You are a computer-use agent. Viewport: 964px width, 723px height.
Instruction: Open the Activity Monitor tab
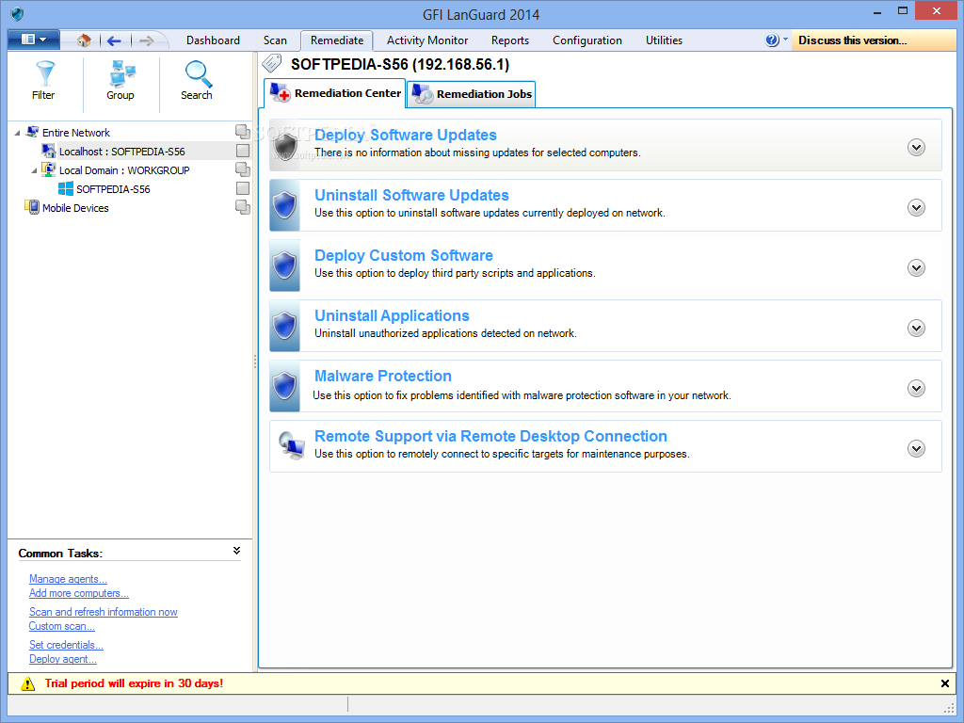(x=427, y=40)
